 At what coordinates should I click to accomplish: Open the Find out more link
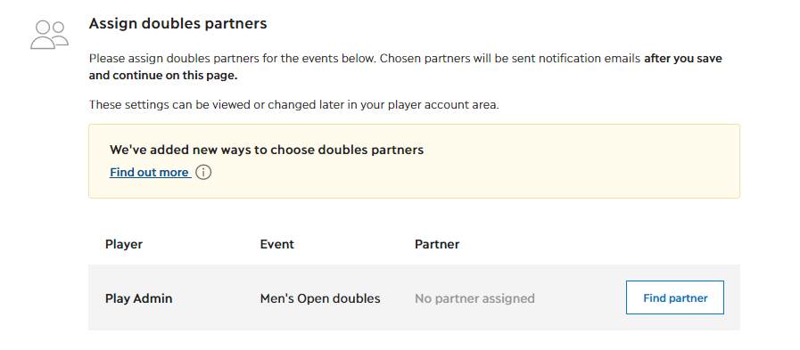pos(150,172)
